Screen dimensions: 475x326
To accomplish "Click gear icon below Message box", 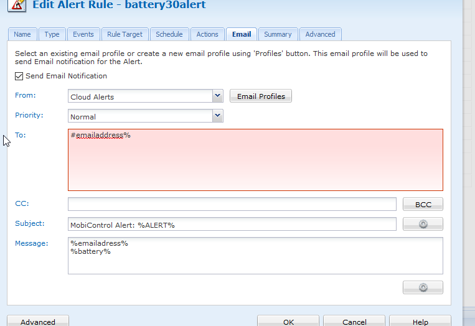I will 423,287.
